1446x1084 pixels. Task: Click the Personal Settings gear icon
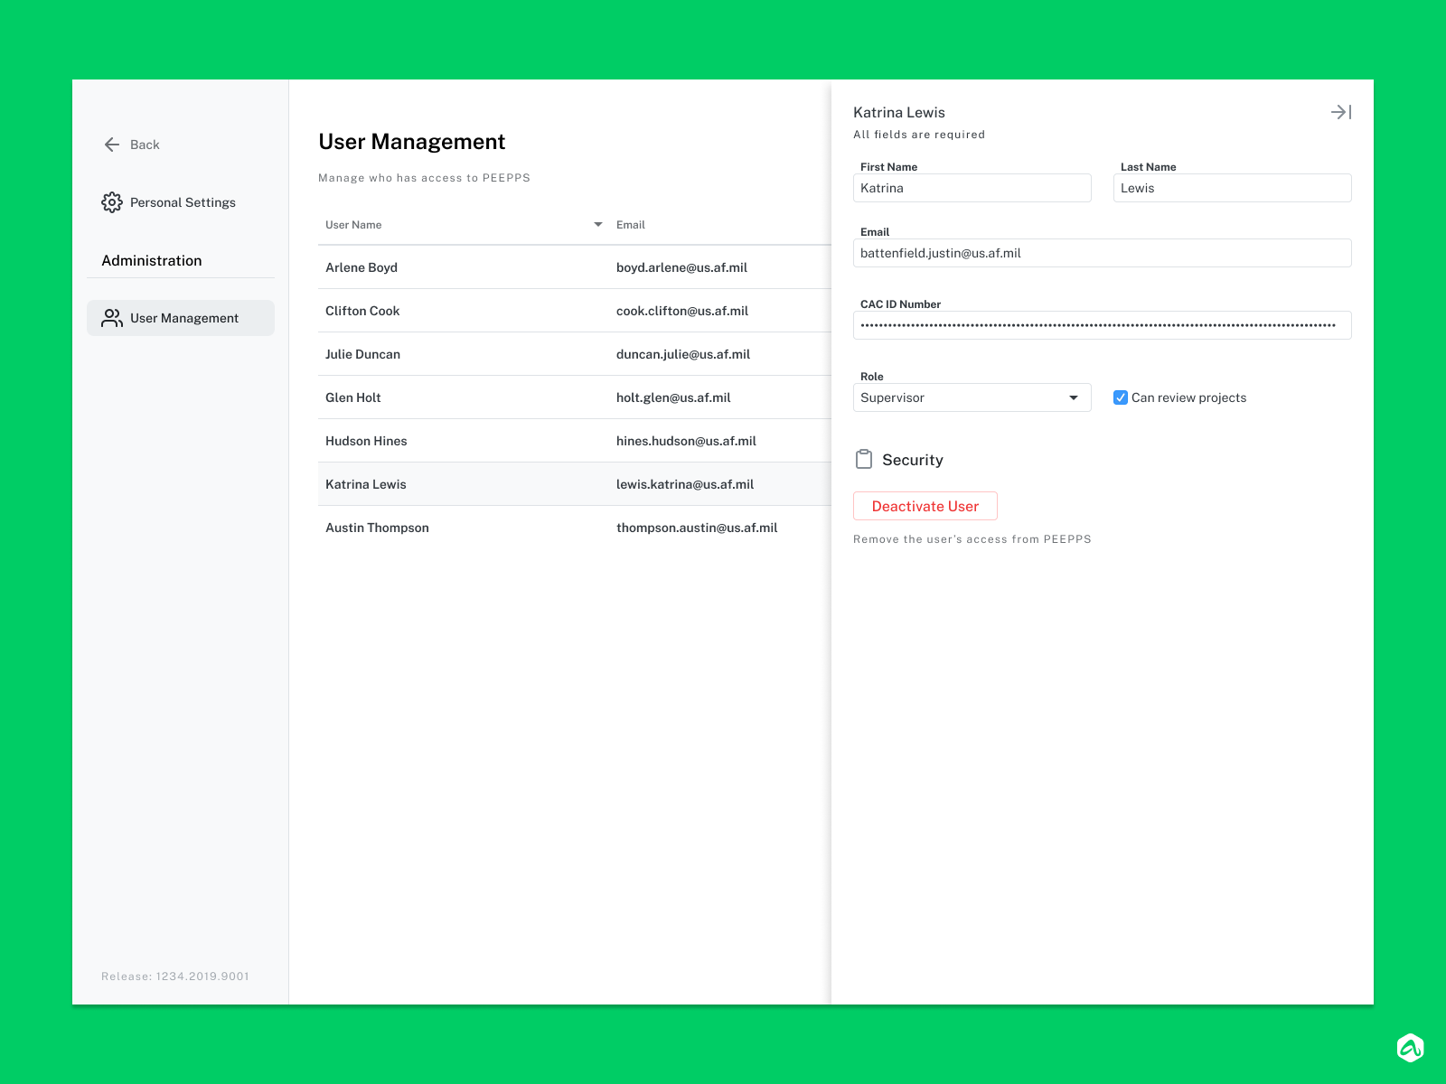pyautogui.click(x=112, y=202)
